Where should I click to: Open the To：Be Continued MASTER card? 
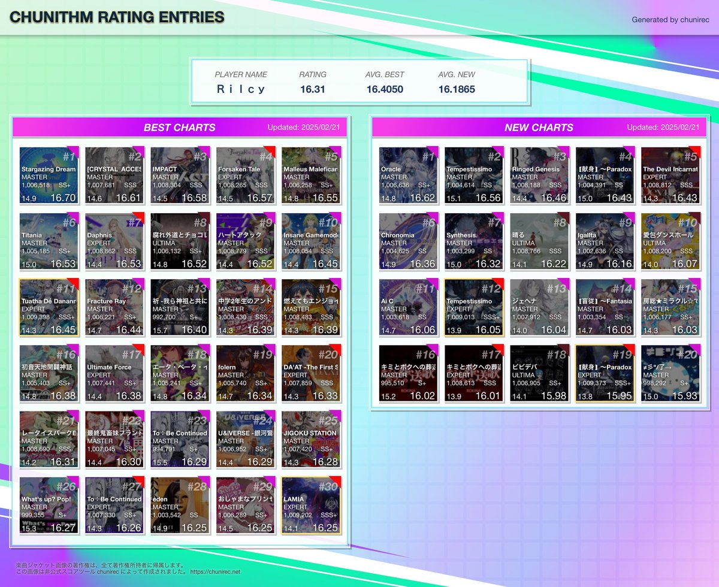[180, 439]
